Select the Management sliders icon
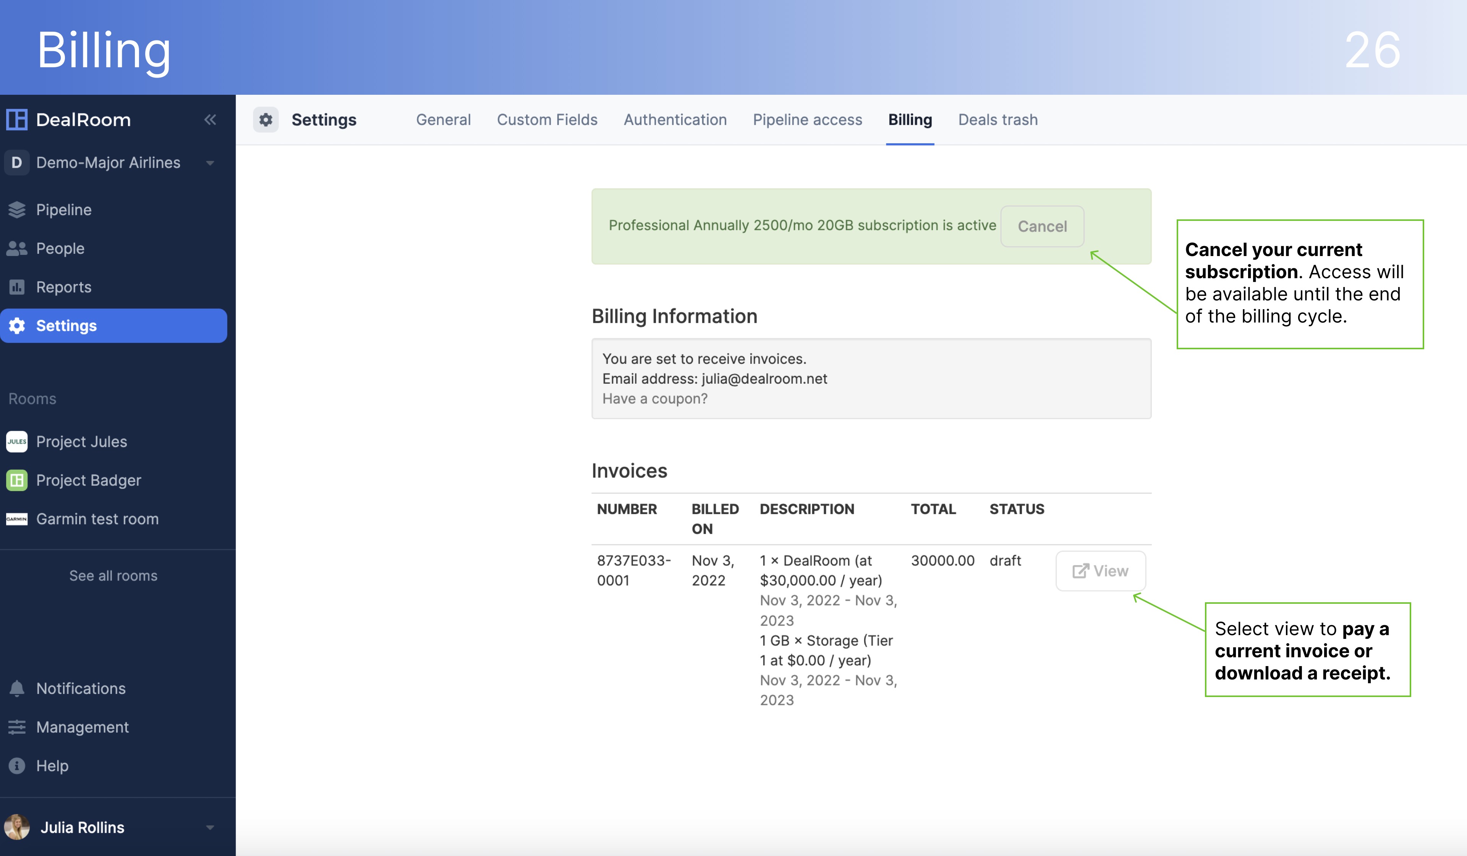Image resolution: width=1467 pixels, height=856 pixels. 18,727
